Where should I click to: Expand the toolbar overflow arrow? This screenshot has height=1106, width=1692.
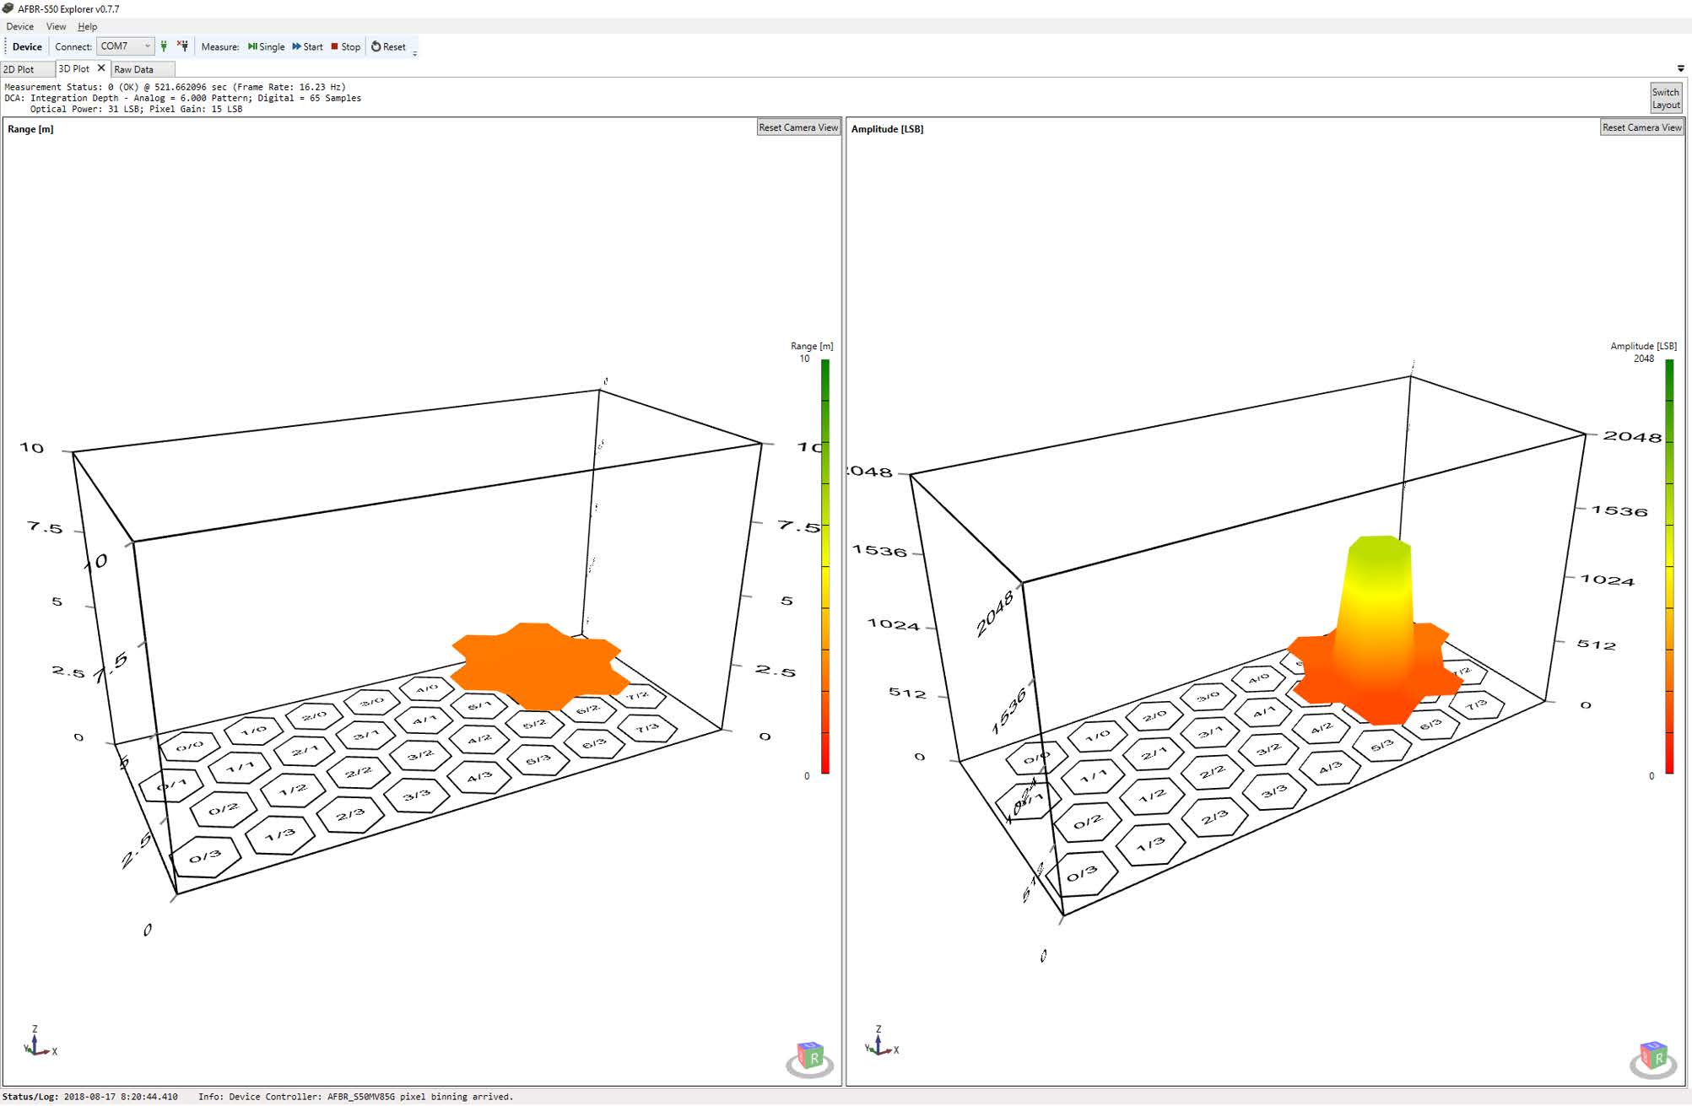pyautogui.click(x=414, y=53)
